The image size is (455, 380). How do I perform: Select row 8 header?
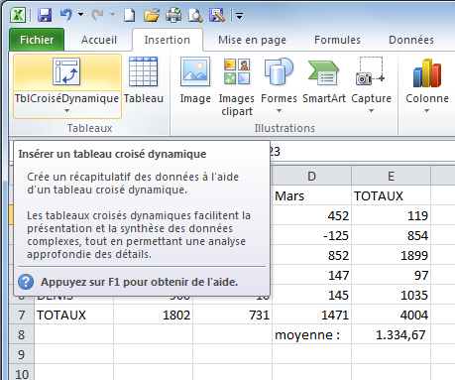pyautogui.click(x=22, y=334)
